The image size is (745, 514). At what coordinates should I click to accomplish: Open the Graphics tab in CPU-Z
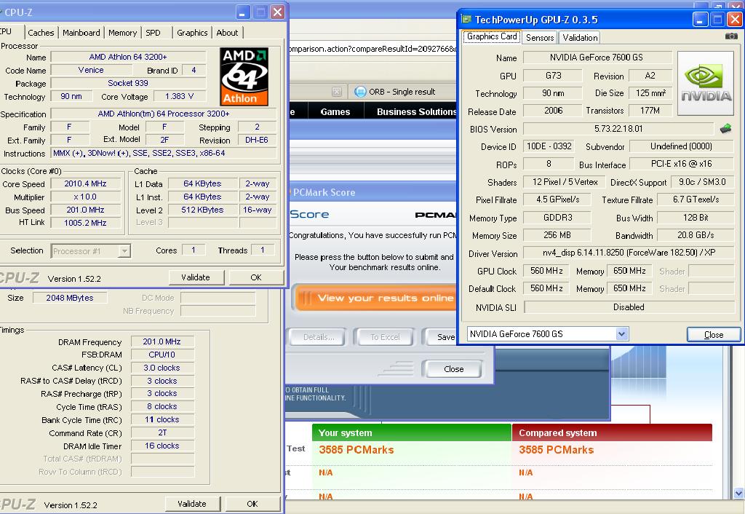[192, 32]
